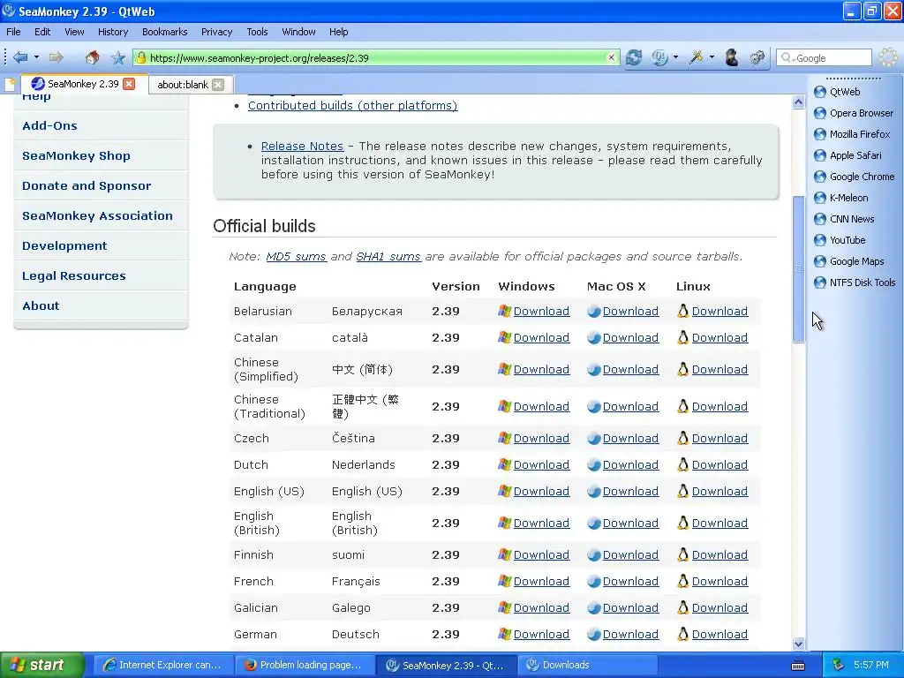Image resolution: width=904 pixels, height=678 pixels.
Task: Click the MD5 sums link
Action: (296, 257)
